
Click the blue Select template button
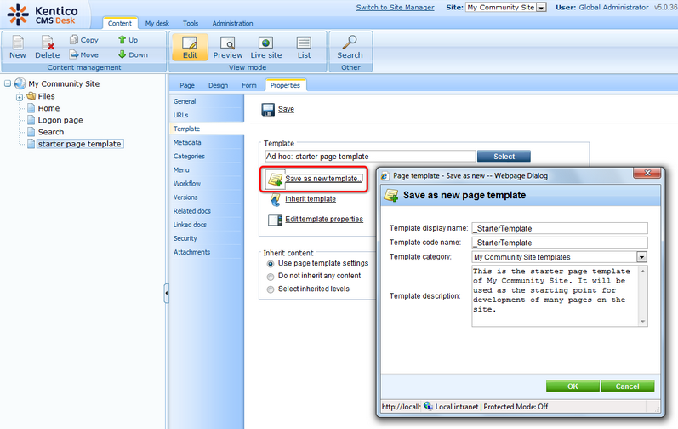pos(504,157)
